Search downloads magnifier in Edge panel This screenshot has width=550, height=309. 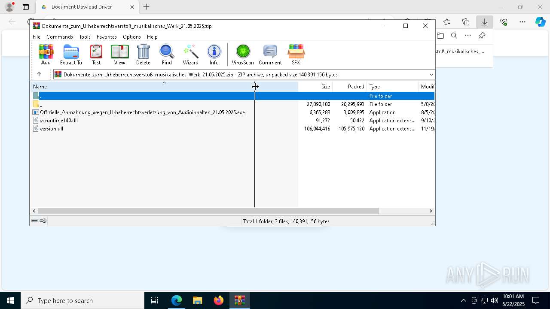click(x=454, y=36)
